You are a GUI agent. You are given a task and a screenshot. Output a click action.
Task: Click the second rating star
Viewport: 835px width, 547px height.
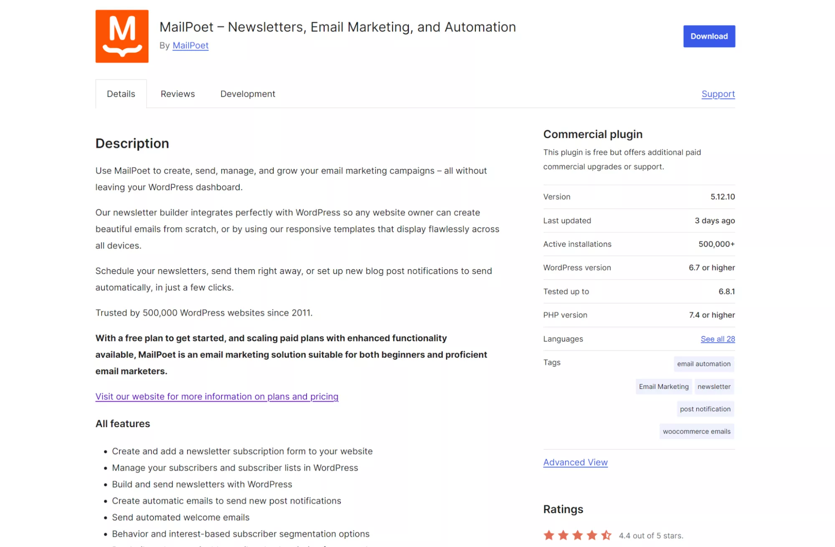[x=563, y=535]
